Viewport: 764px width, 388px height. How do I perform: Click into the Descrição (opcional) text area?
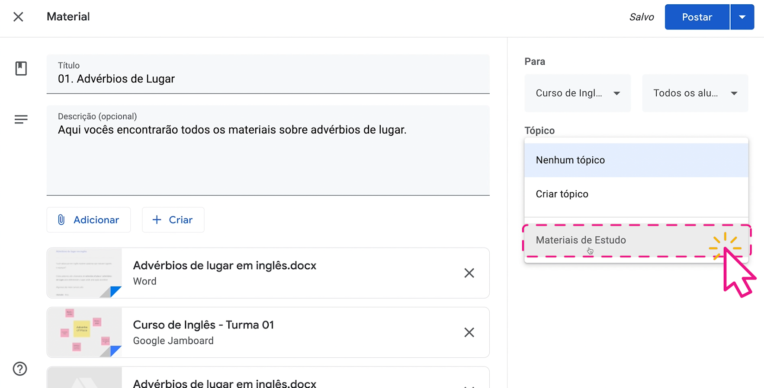coord(268,150)
